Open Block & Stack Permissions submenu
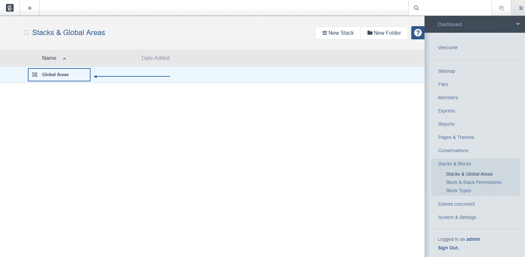 pyautogui.click(x=474, y=182)
